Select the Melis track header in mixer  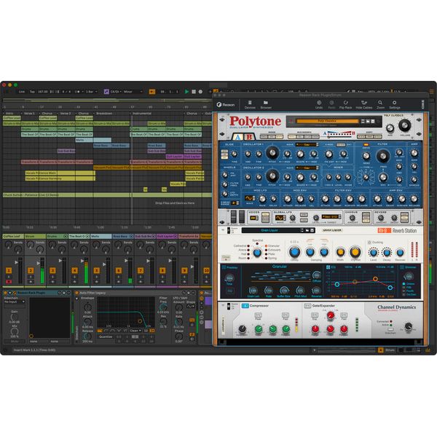click(101, 236)
